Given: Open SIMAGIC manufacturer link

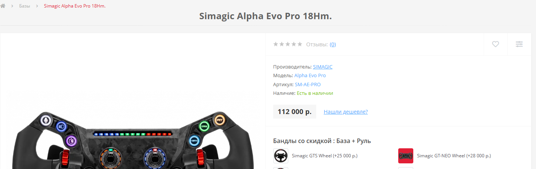Looking at the screenshot, I should click(323, 67).
